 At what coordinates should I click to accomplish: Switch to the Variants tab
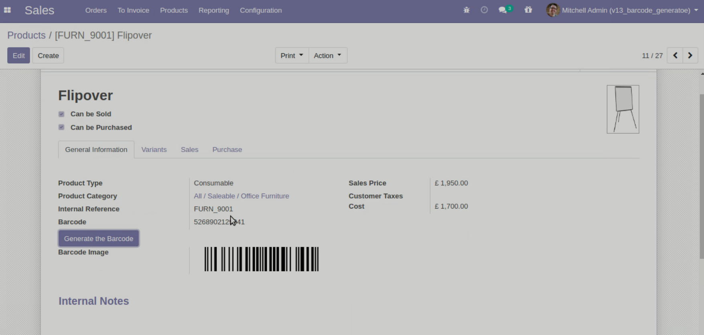click(154, 150)
